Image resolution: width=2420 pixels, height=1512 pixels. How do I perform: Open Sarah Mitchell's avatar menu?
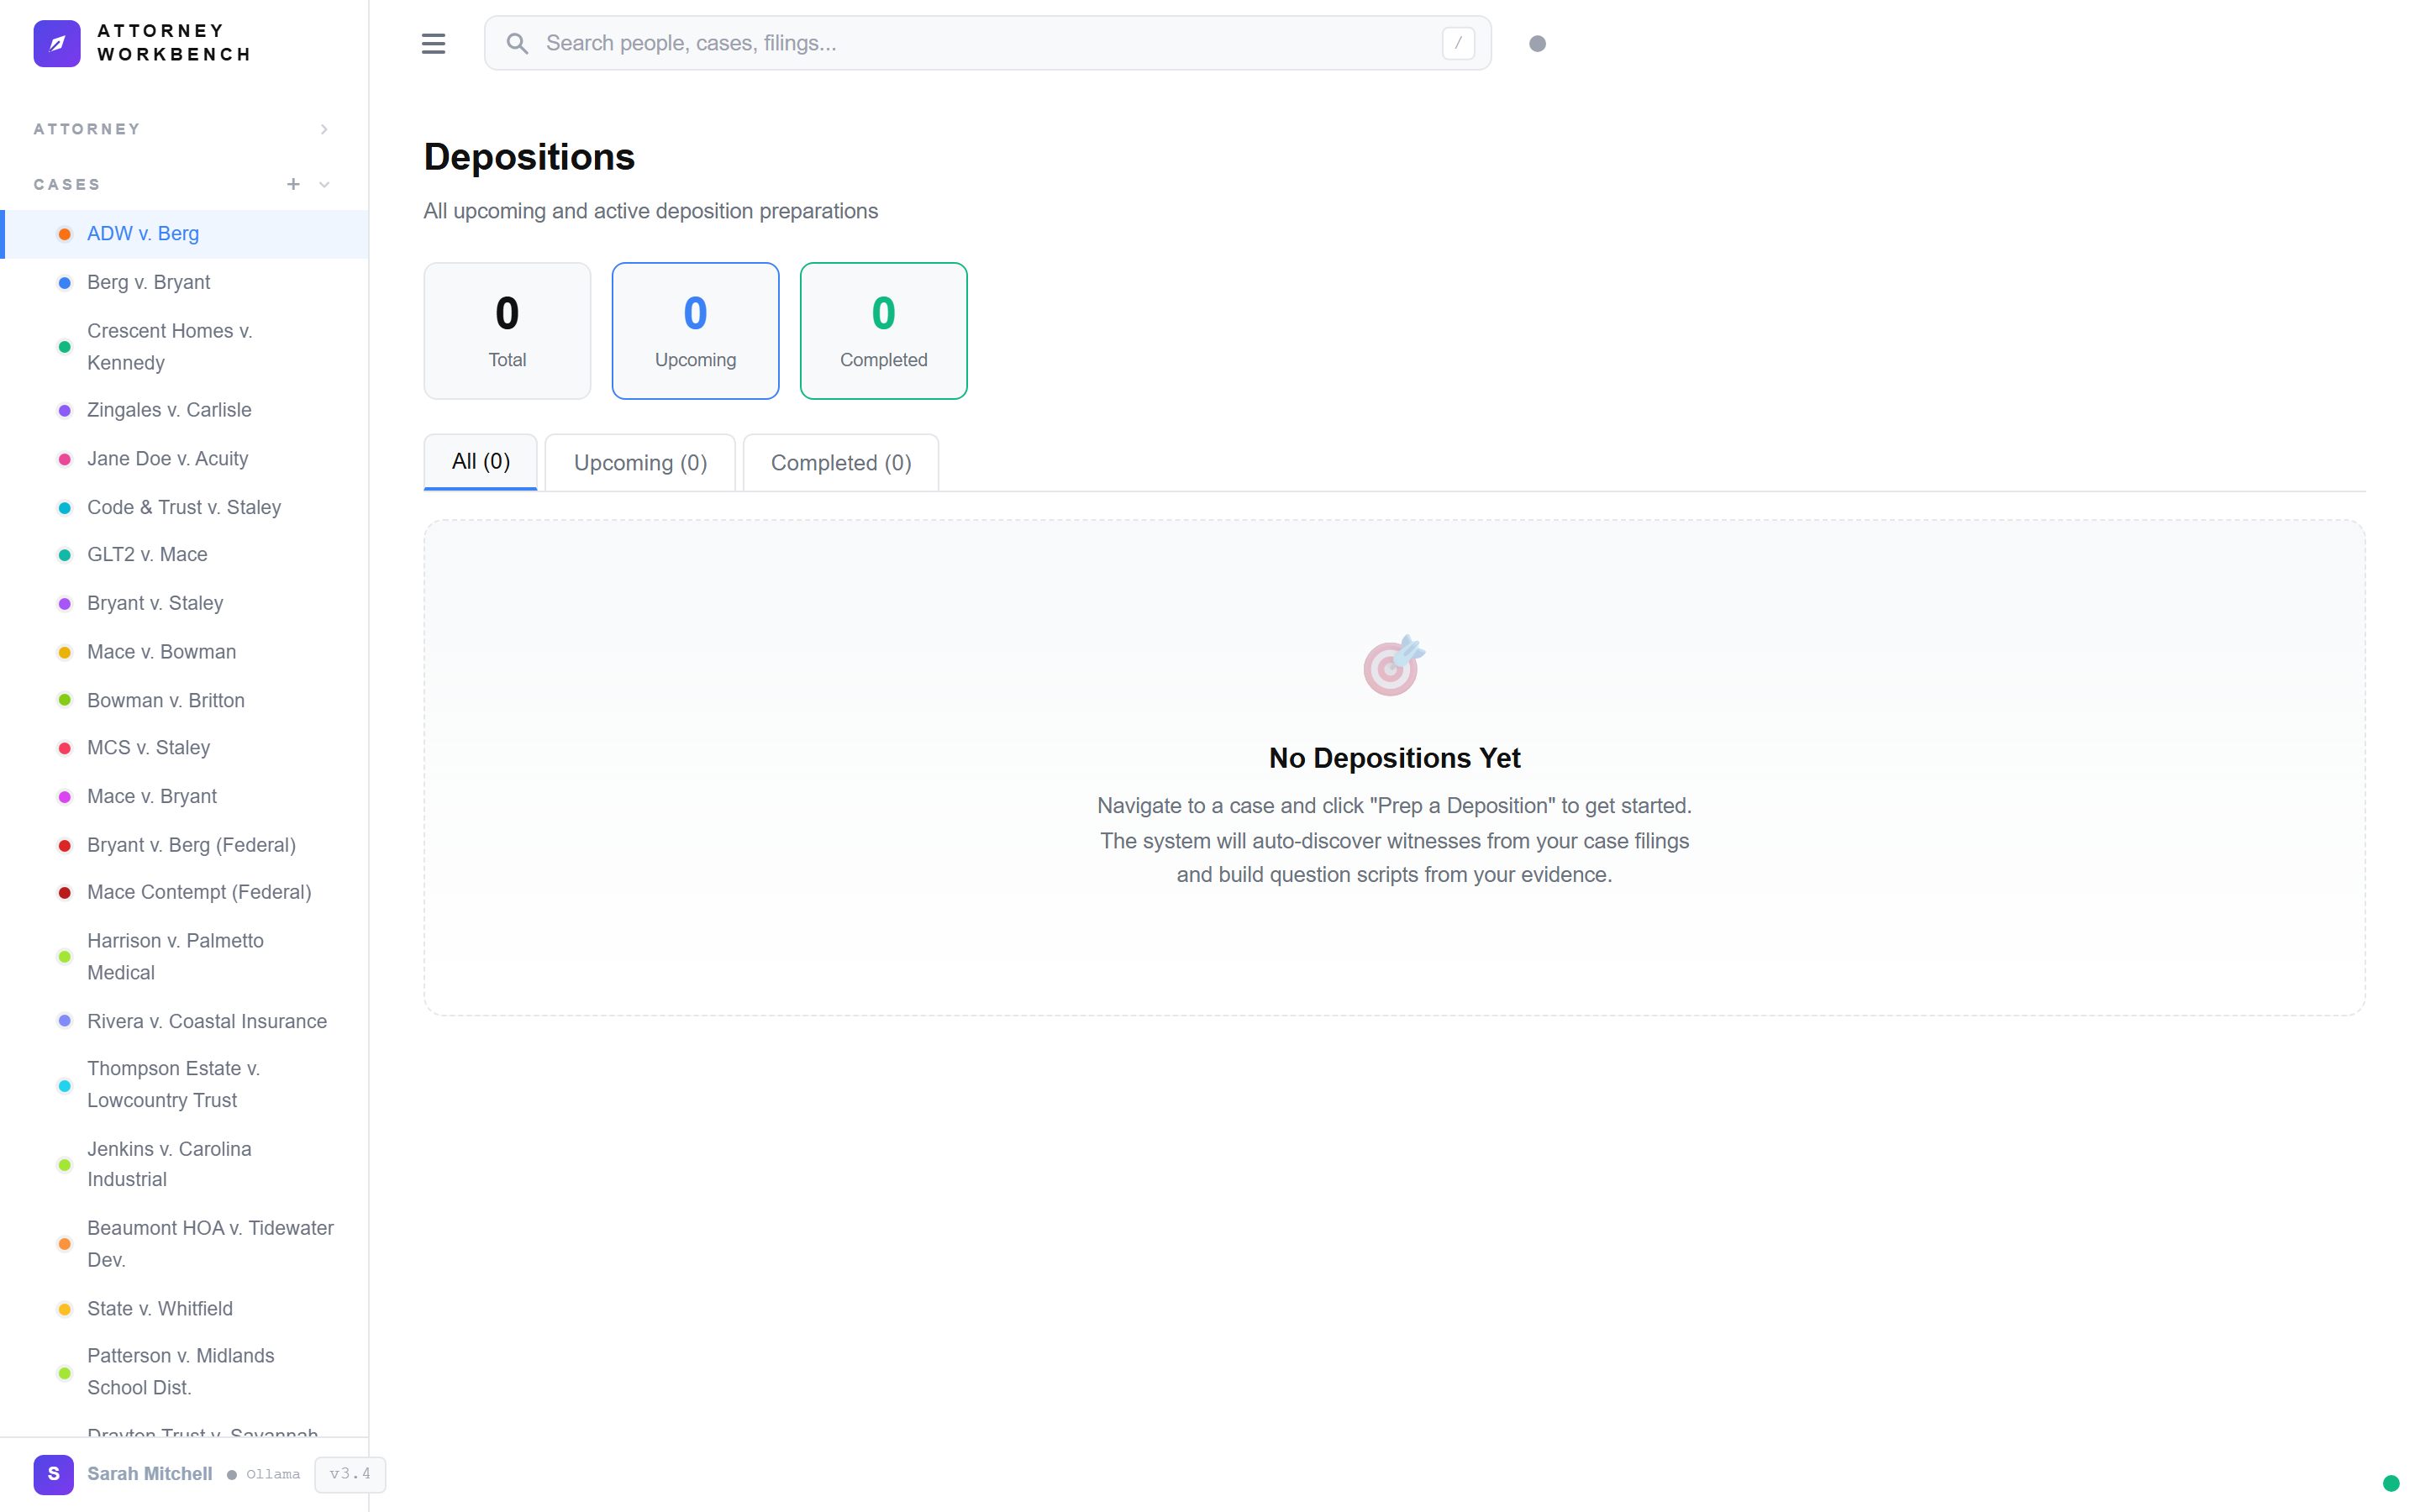click(54, 1474)
